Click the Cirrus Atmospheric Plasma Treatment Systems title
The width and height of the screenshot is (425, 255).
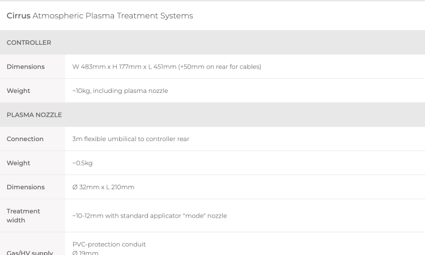coord(100,16)
